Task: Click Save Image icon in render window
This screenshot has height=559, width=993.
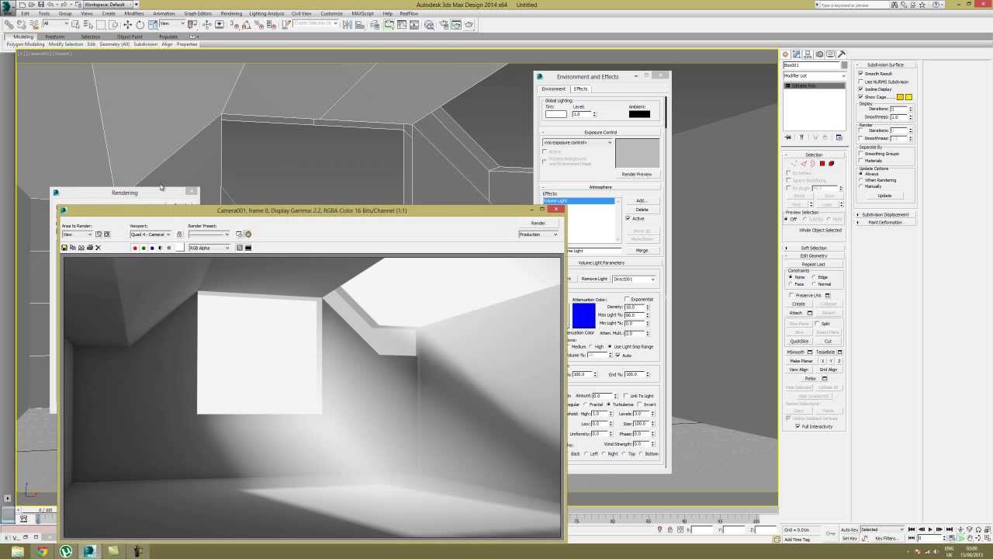Action: [x=64, y=248]
